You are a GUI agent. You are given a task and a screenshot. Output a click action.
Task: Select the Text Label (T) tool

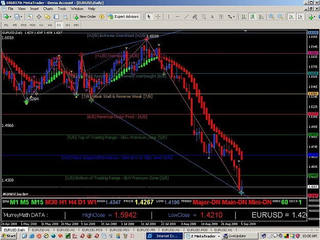click(x=221, y=17)
